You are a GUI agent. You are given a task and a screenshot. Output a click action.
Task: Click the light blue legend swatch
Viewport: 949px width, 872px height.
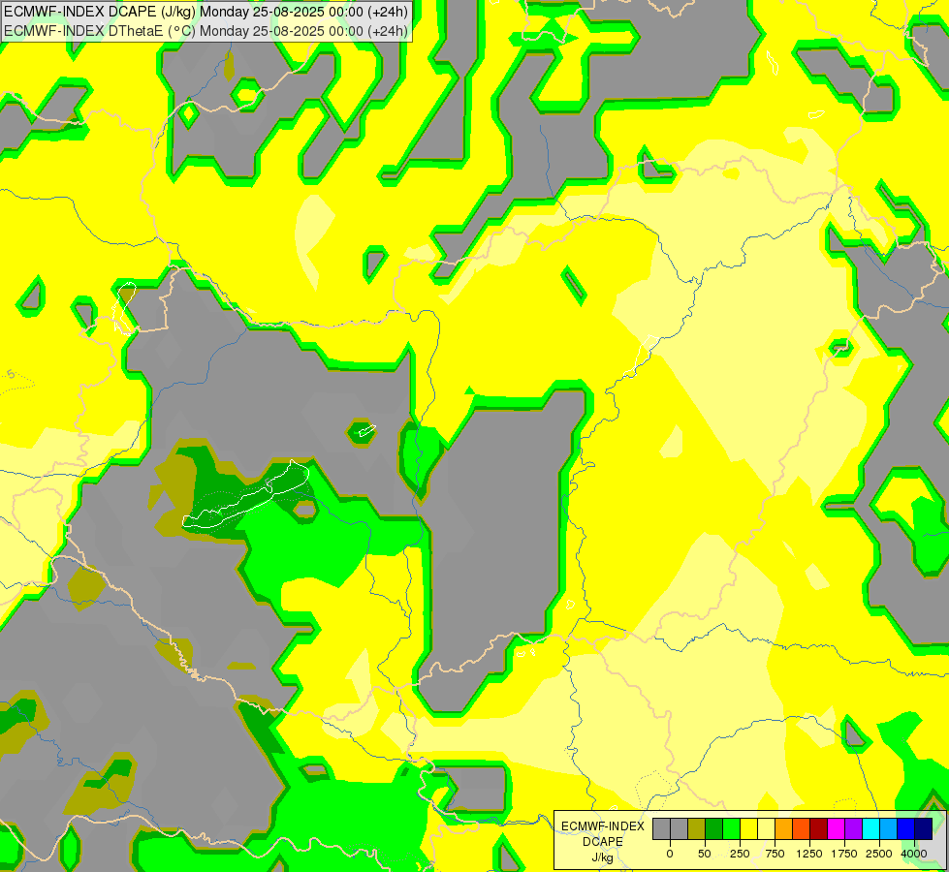click(x=889, y=828)
